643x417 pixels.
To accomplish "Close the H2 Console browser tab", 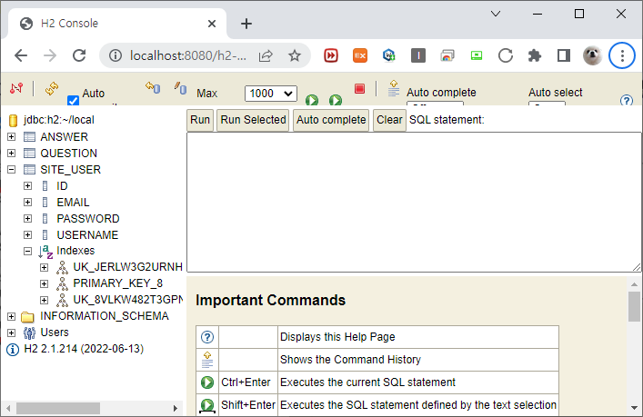I will pyautogui.click(x=212, y=24).
